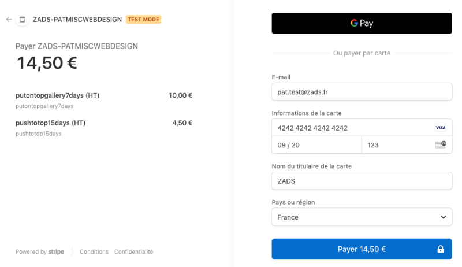Submit payment with Payer 14,50 € button

pos(362,249)
